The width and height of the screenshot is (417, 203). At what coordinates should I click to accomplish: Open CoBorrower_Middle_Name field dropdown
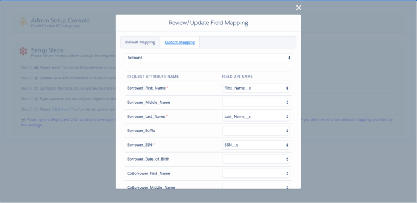pyautogui.click(x=256, y=186)
